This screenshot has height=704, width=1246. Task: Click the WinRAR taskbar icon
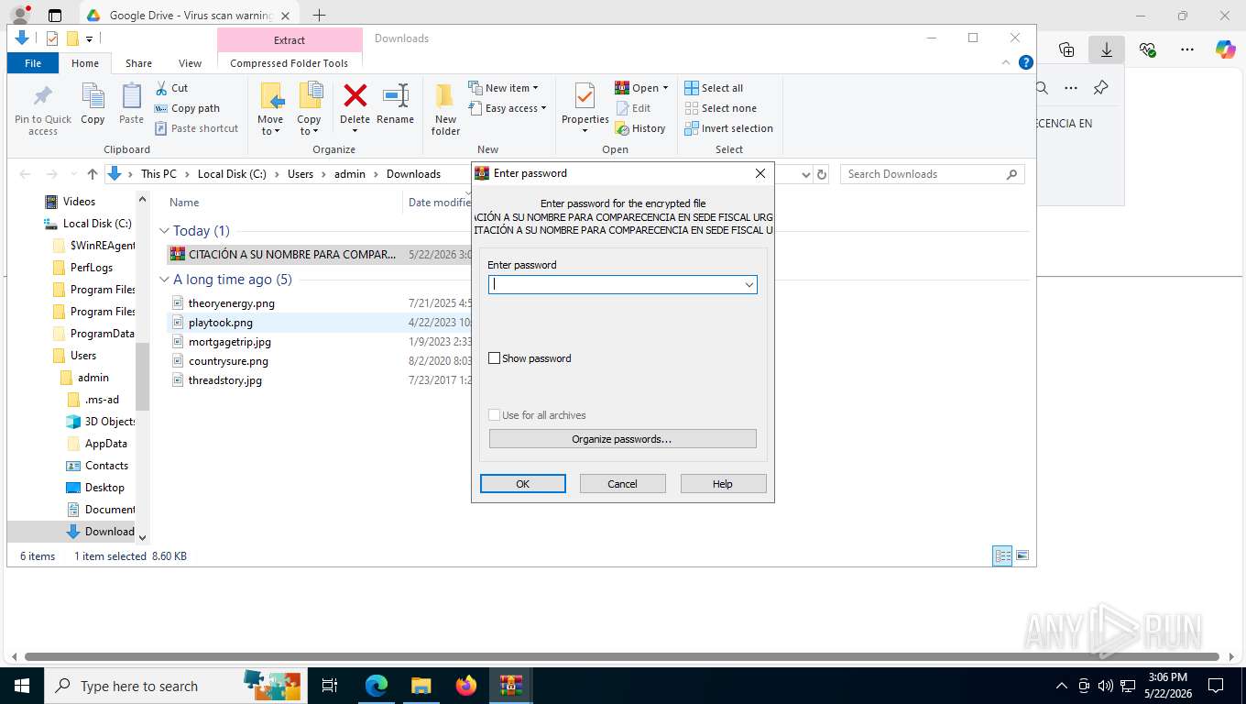coord(511,685)
